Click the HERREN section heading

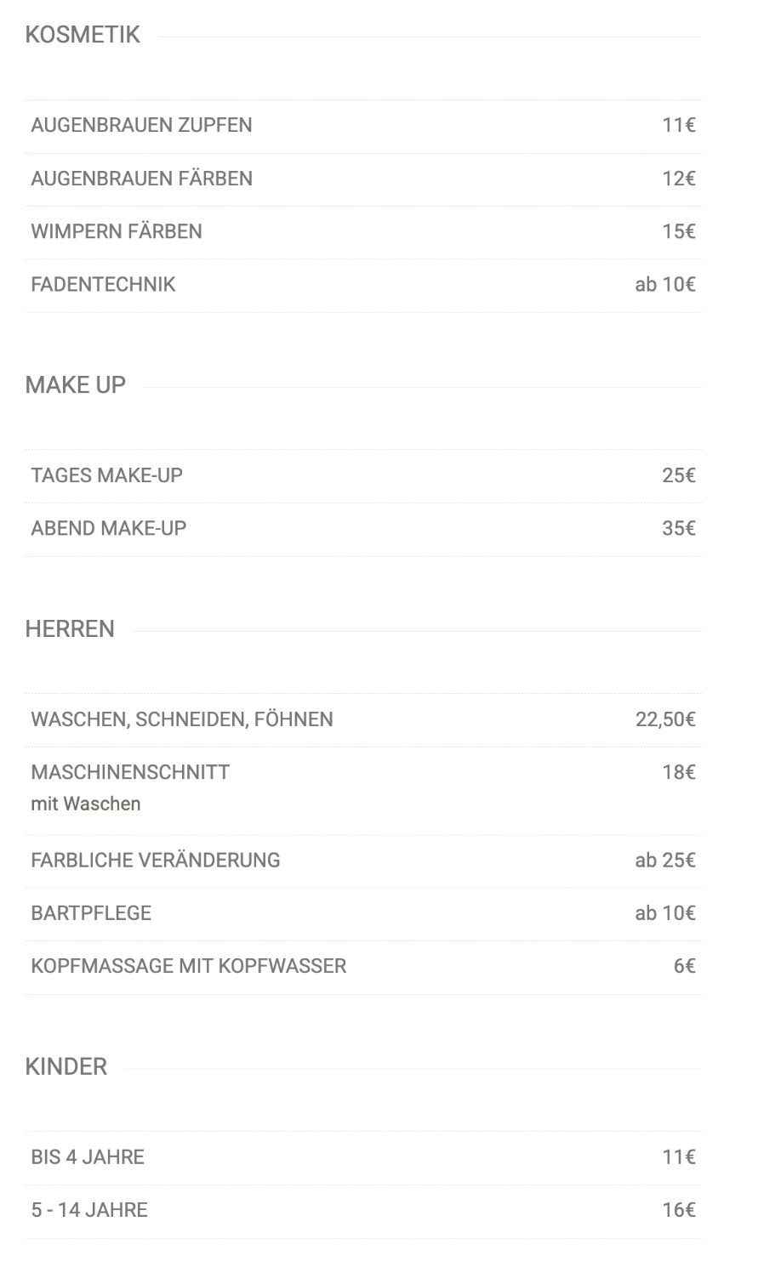[70, 629]
